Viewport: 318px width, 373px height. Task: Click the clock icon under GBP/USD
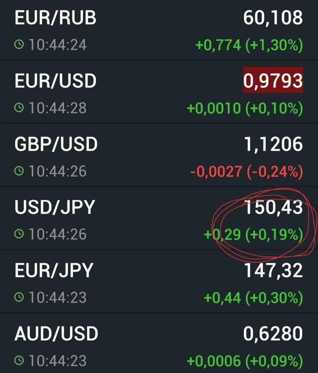coord(19,171)
